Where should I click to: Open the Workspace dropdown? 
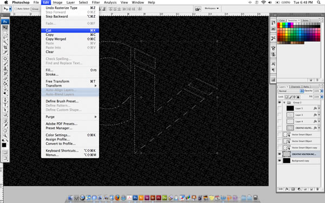(211, 9)
